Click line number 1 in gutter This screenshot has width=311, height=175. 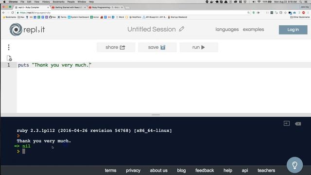click(9, 65)
